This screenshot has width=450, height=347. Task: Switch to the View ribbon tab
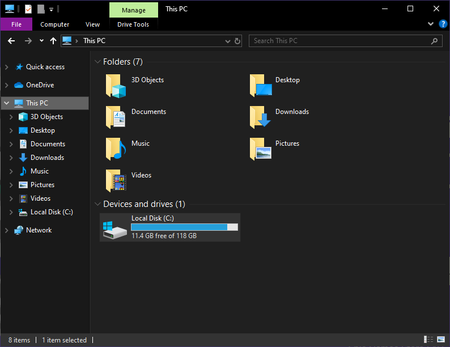click(x=92, y=24)
